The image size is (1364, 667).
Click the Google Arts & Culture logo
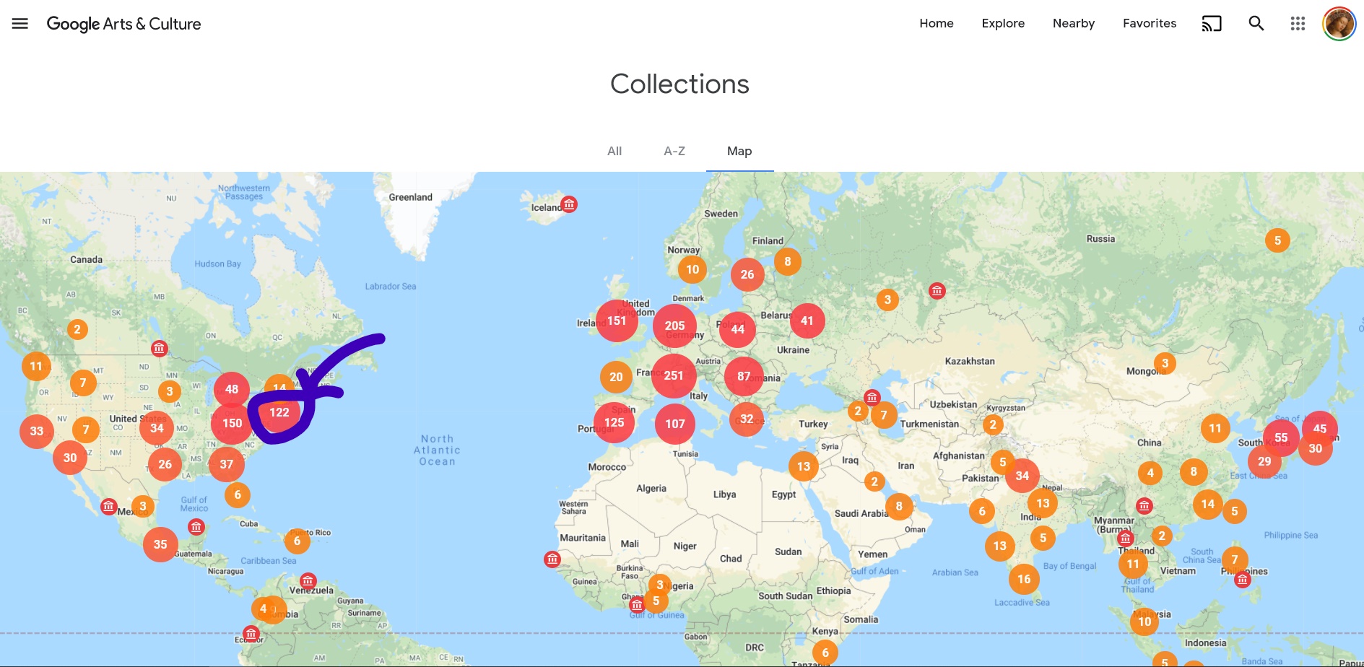tap(123, 24)
